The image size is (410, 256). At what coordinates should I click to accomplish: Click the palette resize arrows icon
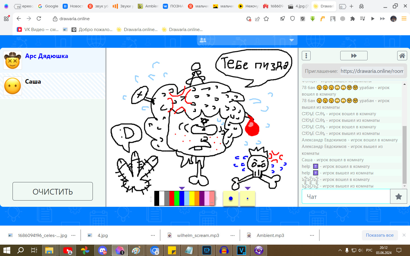point(151,199)
